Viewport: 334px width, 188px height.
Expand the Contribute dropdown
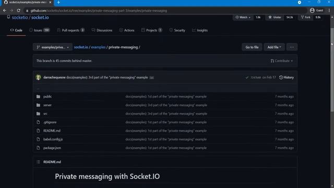tap(281, 61)
